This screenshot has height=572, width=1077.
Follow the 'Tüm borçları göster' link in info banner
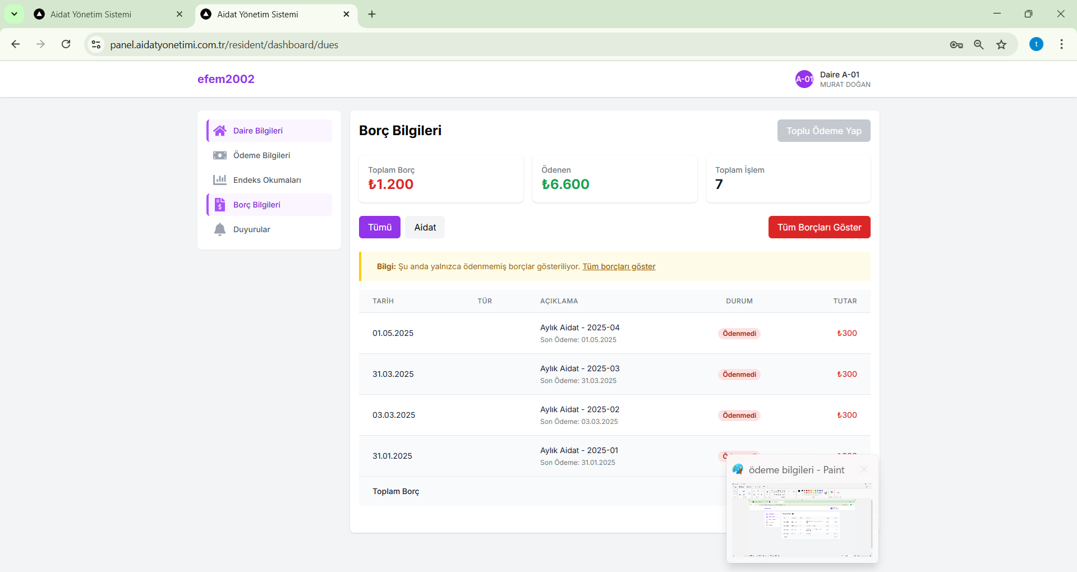coord(619,266)
